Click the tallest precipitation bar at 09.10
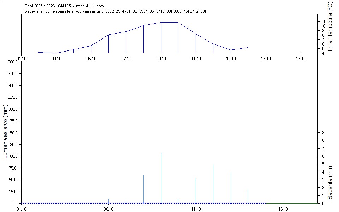The width and height of the screenshot is (339, 212). click(x=161, y=178)
